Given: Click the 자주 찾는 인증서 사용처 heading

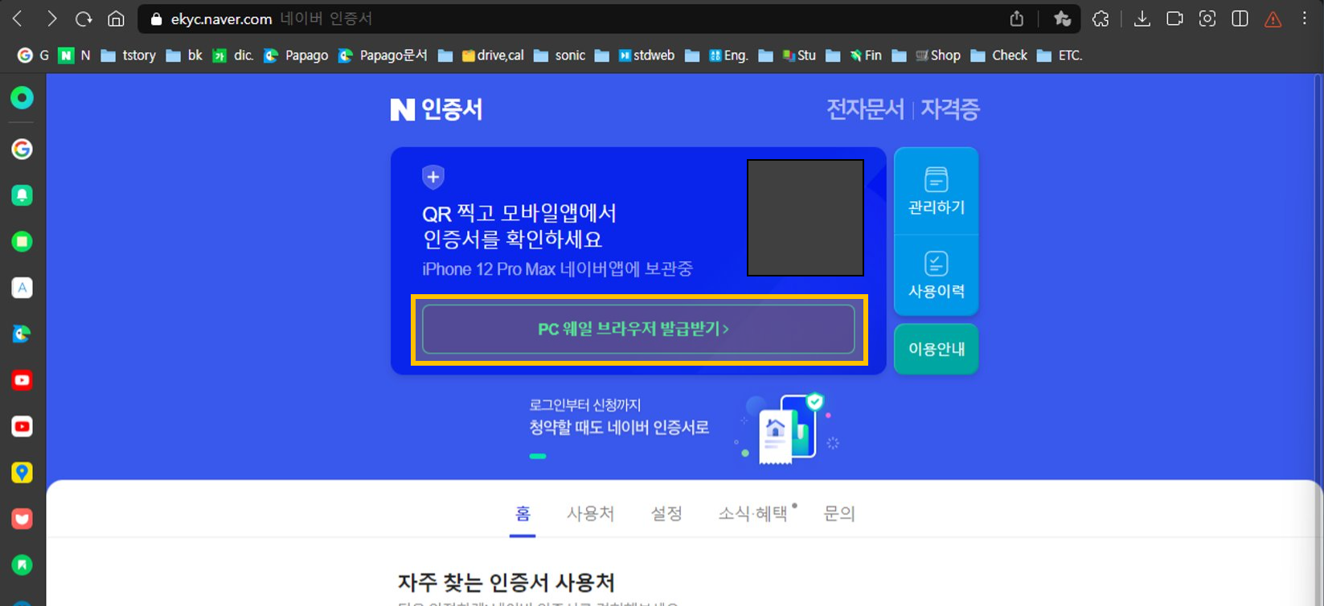Looking at the screenshot, I should coord(506,582).
